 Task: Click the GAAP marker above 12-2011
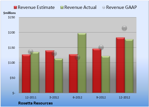(x=31, y=52)
